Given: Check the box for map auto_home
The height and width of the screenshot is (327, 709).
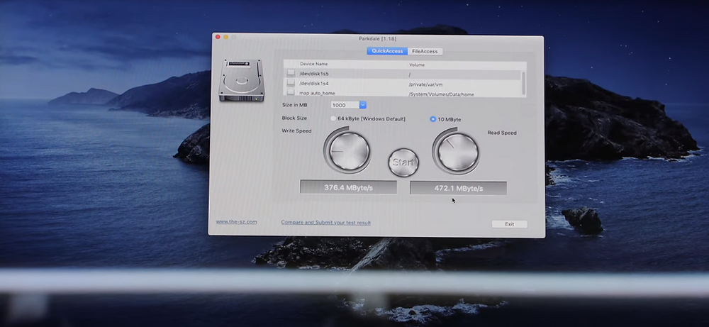Looking at the screenshot, I should [291, 93].
